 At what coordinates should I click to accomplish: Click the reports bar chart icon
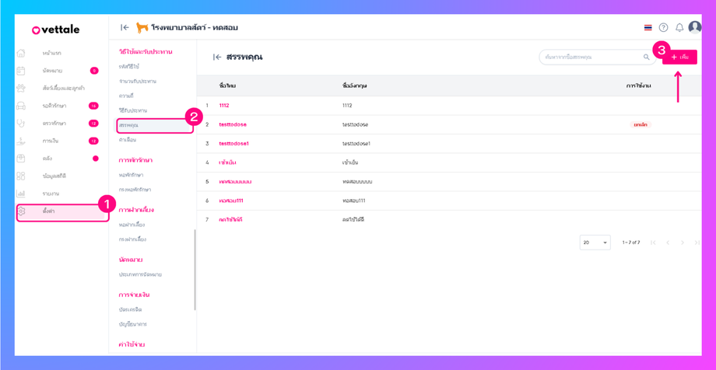[21, 194]
